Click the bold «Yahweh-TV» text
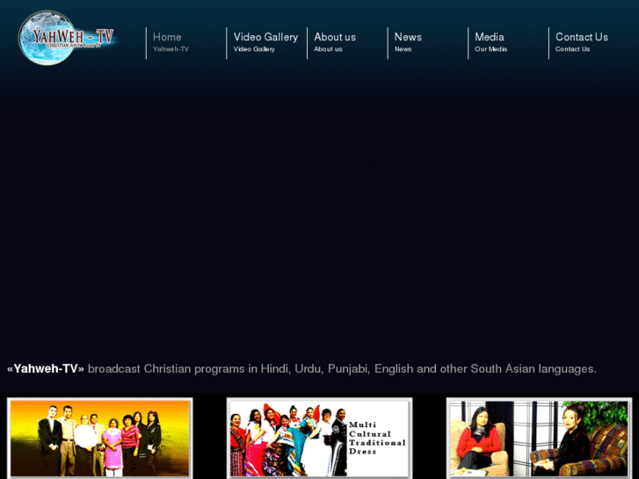 (x=46, y=368)
